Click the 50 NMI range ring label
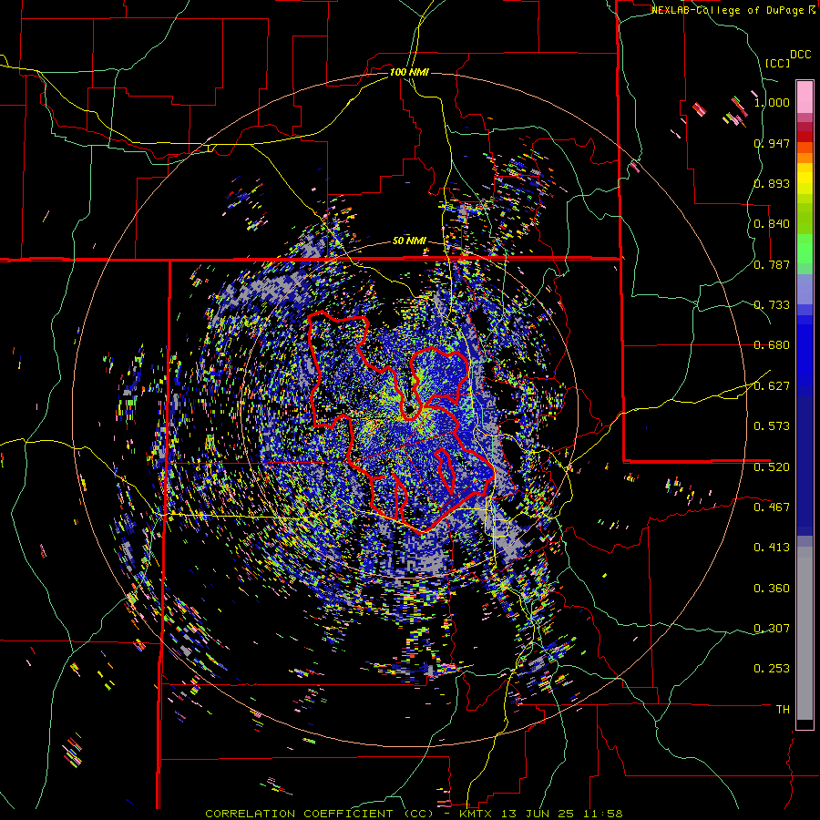The image size is (820, 820). (409, 241)
